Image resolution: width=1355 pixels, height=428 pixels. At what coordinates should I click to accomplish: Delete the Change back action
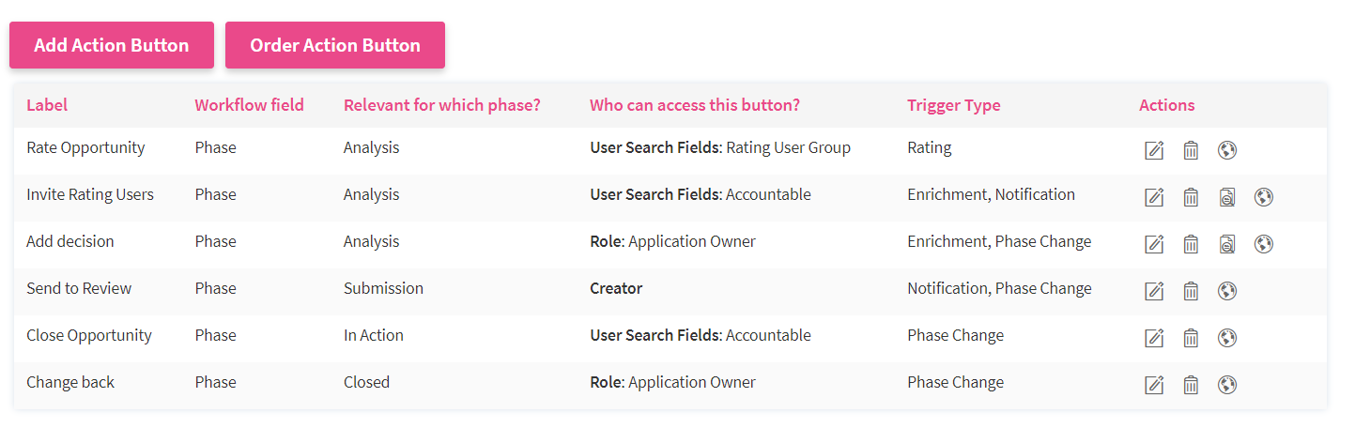point(1191,385)
